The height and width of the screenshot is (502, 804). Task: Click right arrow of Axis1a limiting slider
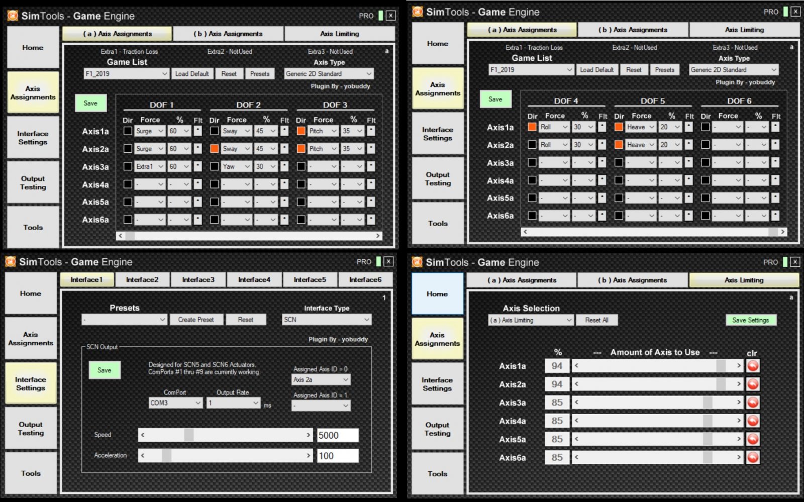click(x=739, y=366)
